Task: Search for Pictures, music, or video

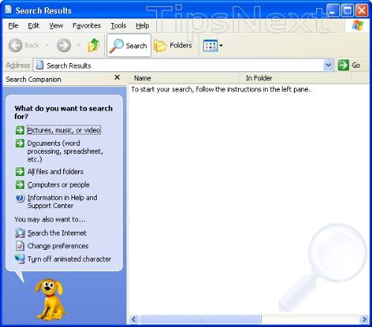Action: 64,130
